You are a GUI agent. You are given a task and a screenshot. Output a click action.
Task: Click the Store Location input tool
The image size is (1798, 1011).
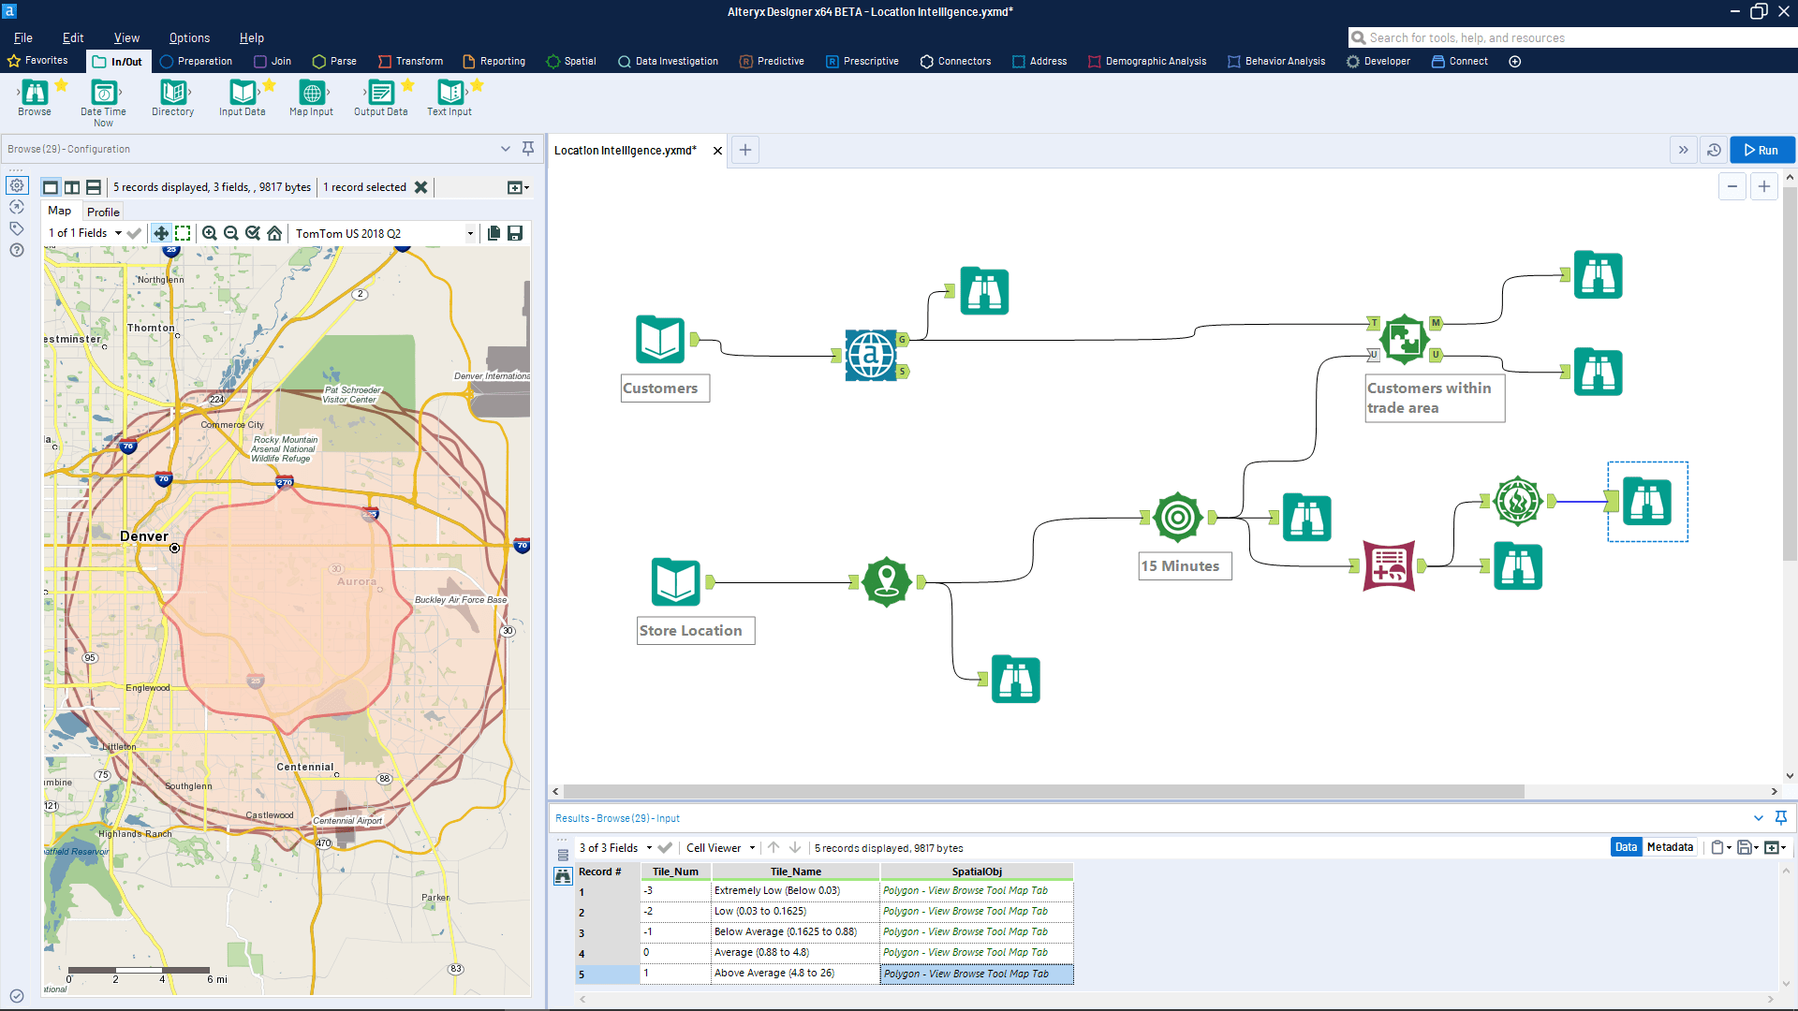pyautogui.click(x=675, y=581)
